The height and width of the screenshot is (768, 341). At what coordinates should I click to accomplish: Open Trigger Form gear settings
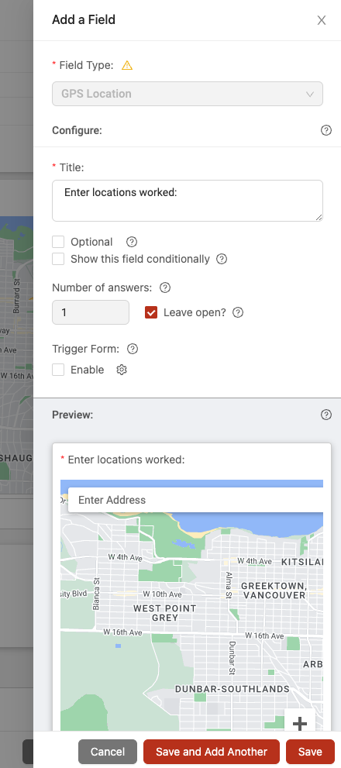pyautogui.click(x=122, y=370)
